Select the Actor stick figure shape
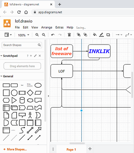The image size is (134, 153). (30, 115)
